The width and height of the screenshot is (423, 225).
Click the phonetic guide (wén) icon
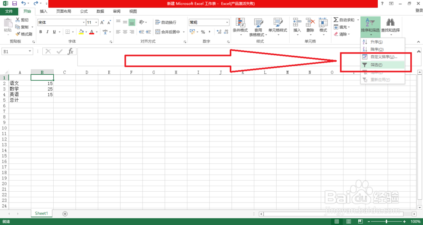(105, 32)
